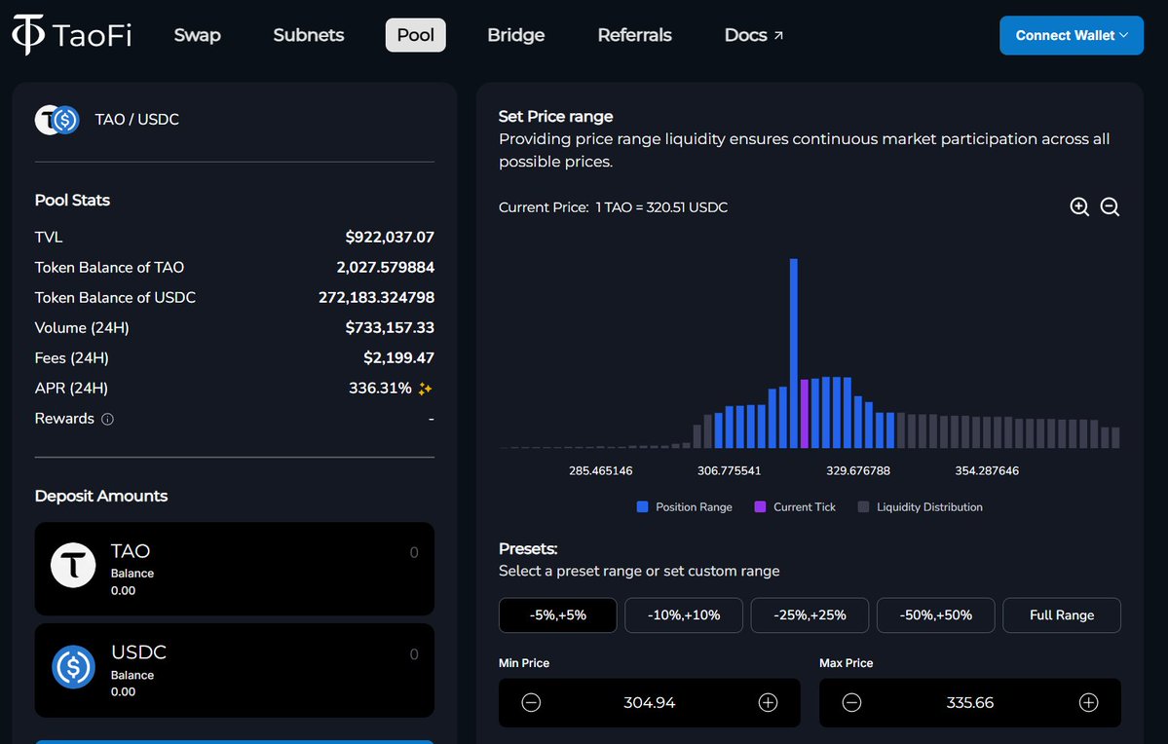Click the tallest blue liquidity bar
This screenshot has height=744, width=1168.
point(793,353)
